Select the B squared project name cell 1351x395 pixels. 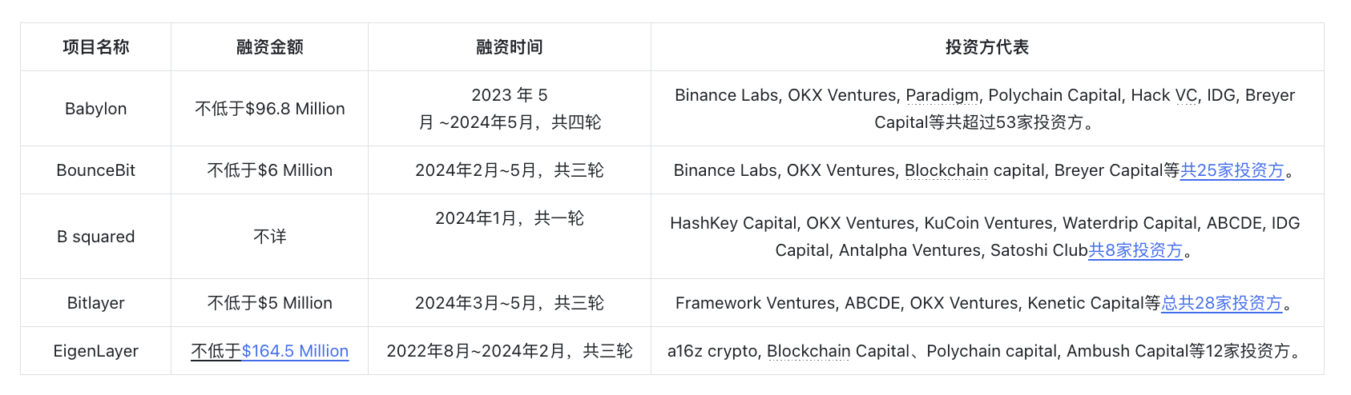(96, 237)
